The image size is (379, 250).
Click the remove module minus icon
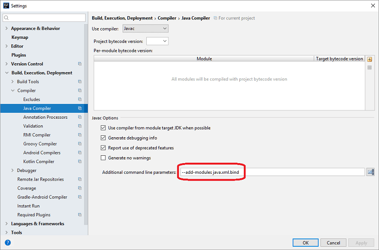(369, 67)
